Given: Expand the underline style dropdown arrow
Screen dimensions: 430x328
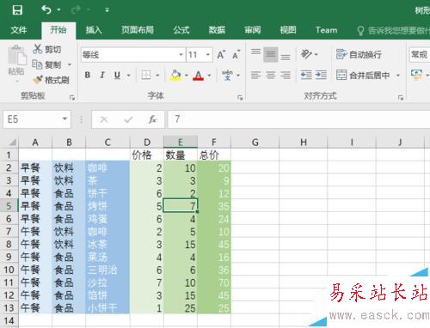Looking at the screenshot, I should point(128,76).
